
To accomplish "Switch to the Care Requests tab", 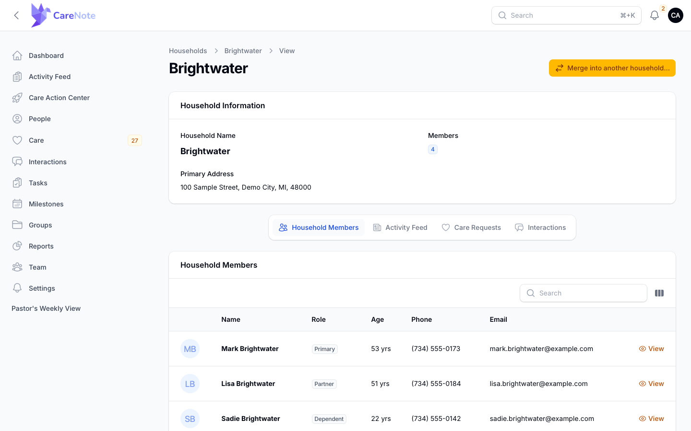I will point(471,227).
